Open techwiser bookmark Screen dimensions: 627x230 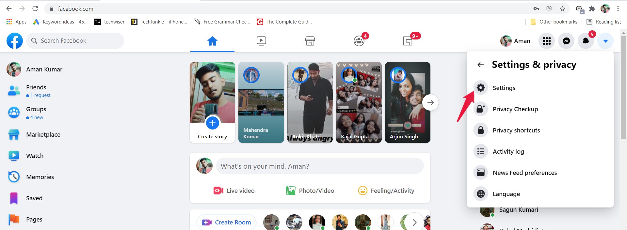(109, 22)
